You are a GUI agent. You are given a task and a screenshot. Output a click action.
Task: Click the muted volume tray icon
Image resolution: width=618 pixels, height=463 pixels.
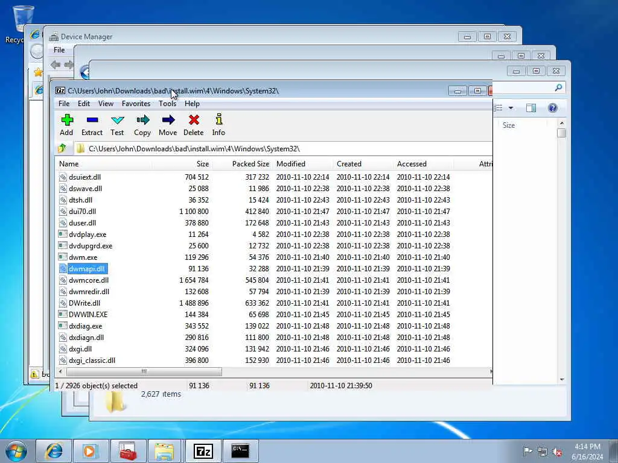point(557,452)
